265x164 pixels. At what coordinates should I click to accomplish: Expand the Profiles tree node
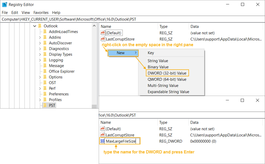click(40, 100)
